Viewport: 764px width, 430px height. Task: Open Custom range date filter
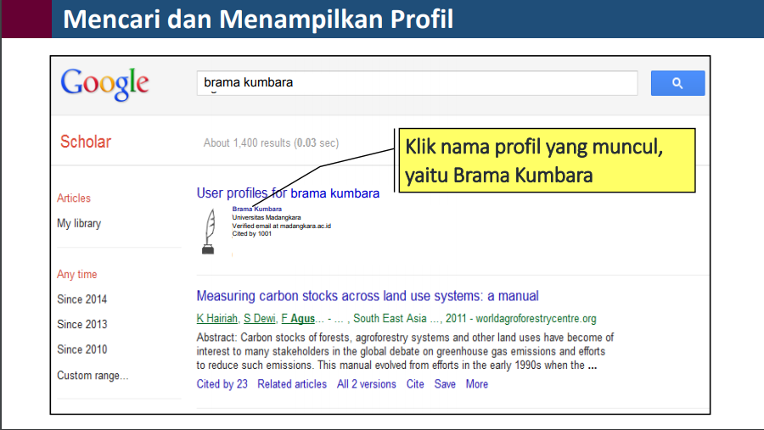click(x=93, y=376)
